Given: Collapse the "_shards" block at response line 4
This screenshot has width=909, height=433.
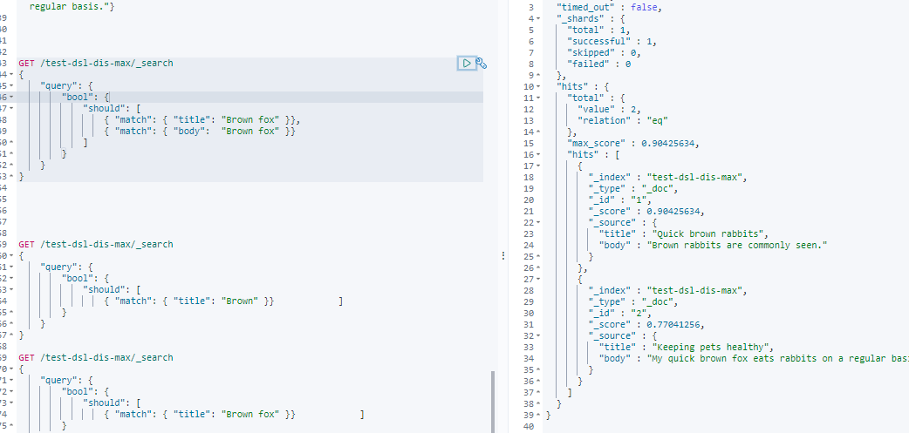Looking at the screenshot, I should point(540,19).
